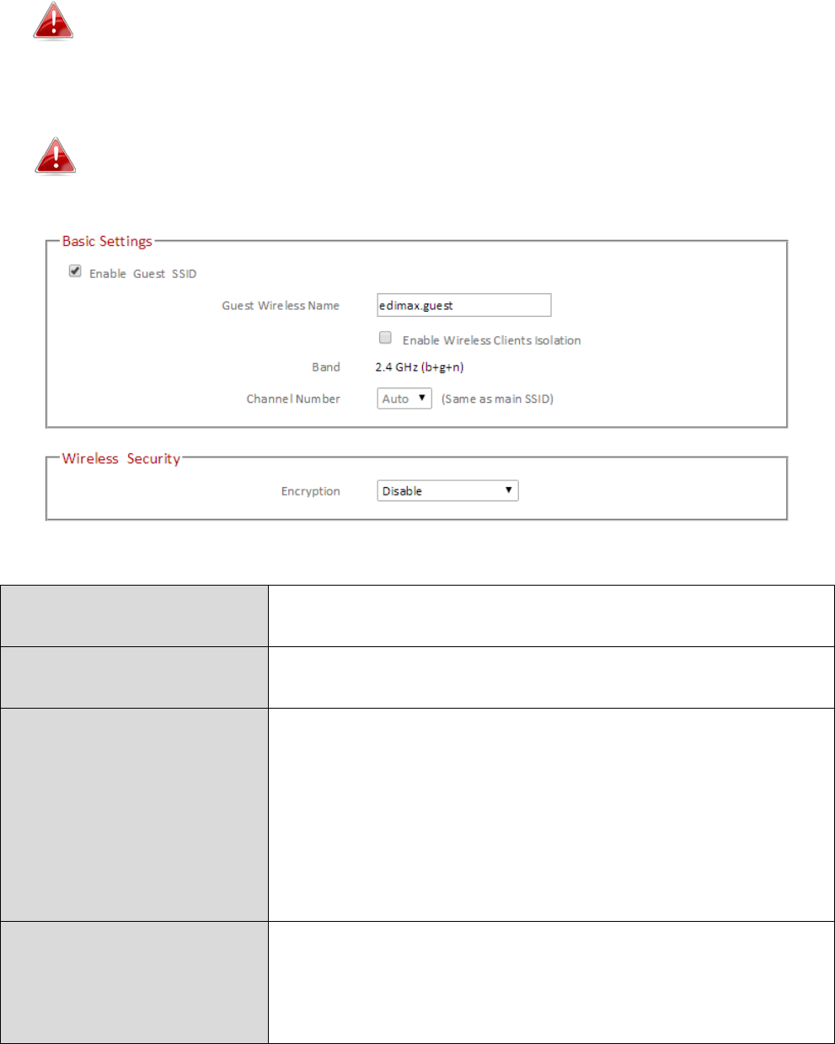Click the 'Channel Number' label
This screenshot has height=1044, width=835.
(293, 399)
